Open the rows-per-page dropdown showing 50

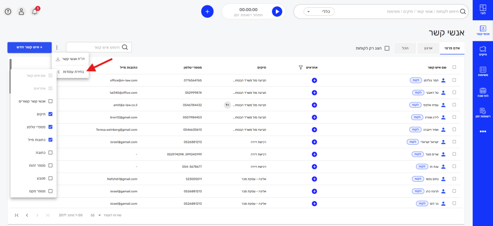tap(96, 215)
